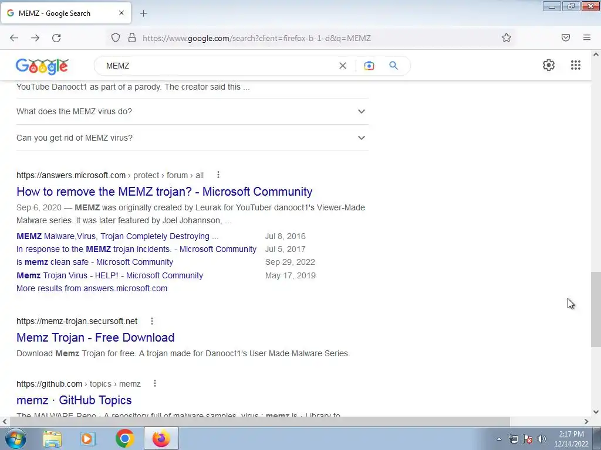This screenshot has height=450, width=601.
Task: Open the tracking protection shield icon
Action: [116, 38]
